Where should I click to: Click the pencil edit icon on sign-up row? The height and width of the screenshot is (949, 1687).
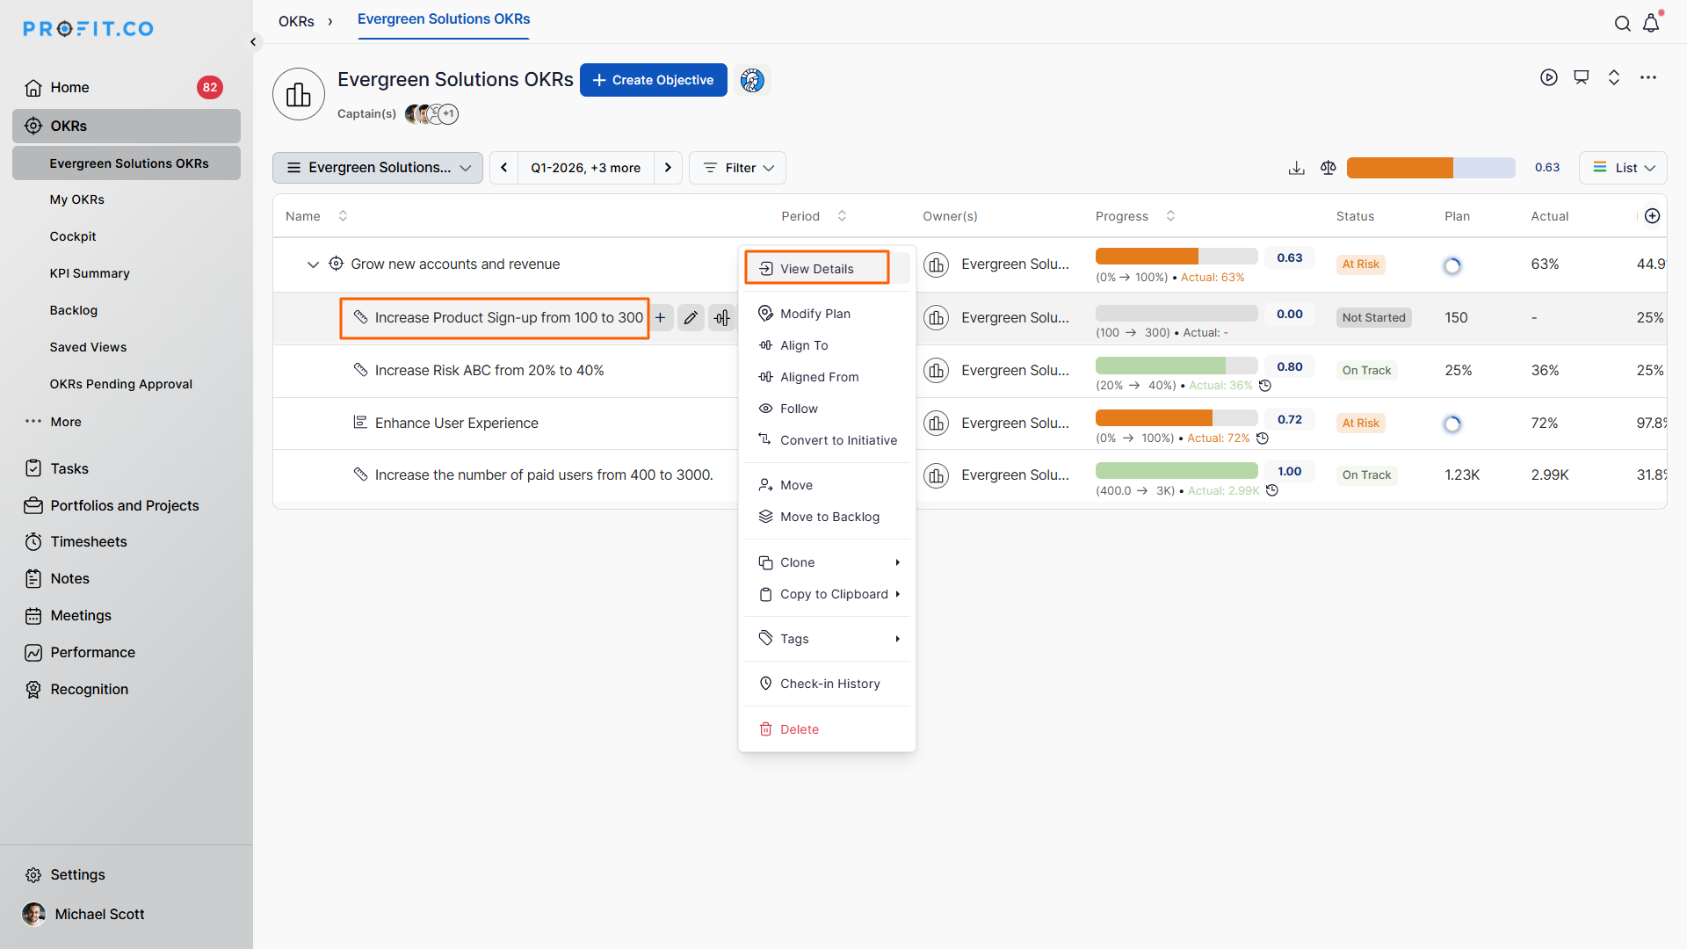pos(691,318)
